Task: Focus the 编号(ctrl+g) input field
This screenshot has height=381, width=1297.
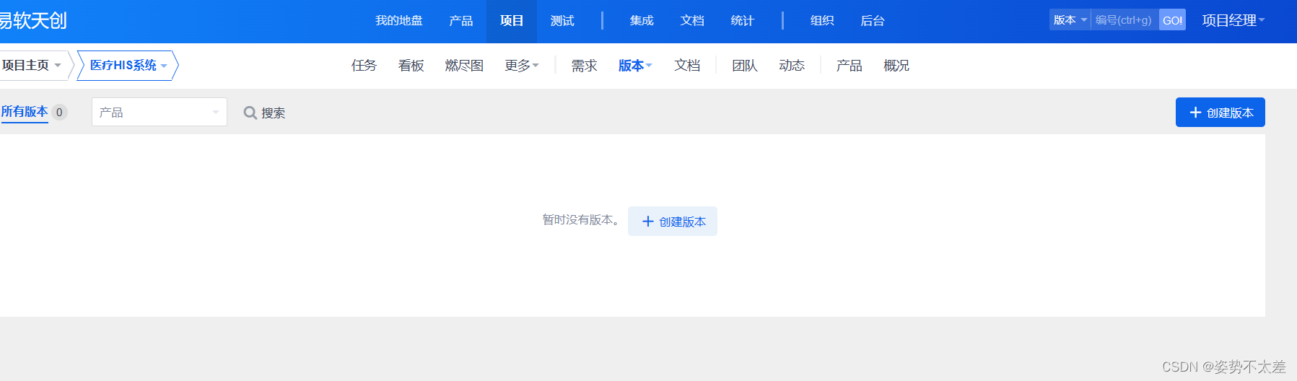Action: coord(1124,20)
